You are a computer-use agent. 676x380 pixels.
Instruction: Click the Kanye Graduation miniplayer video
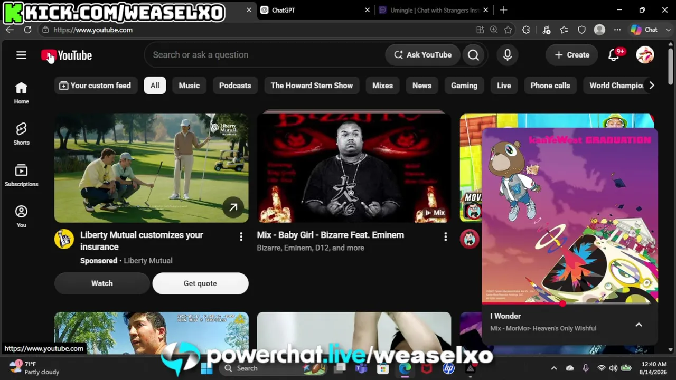pos(570,216)
